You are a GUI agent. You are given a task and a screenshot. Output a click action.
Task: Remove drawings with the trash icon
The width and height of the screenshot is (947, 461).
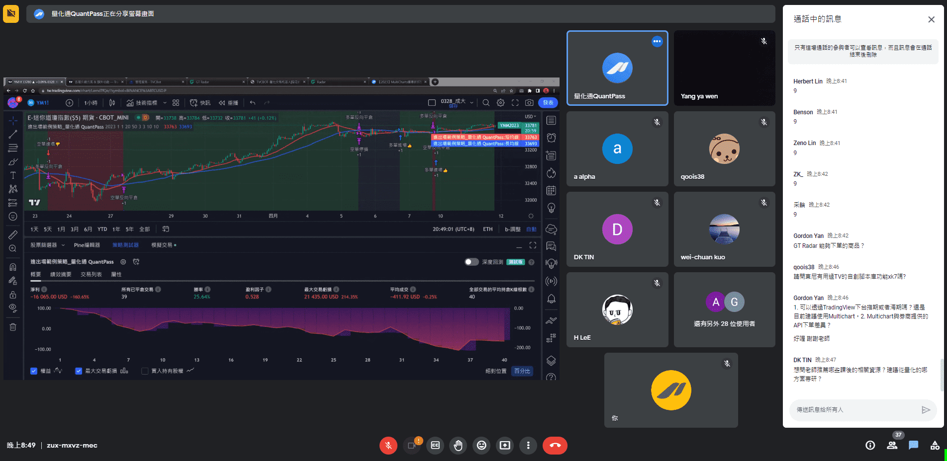(13, 327)
